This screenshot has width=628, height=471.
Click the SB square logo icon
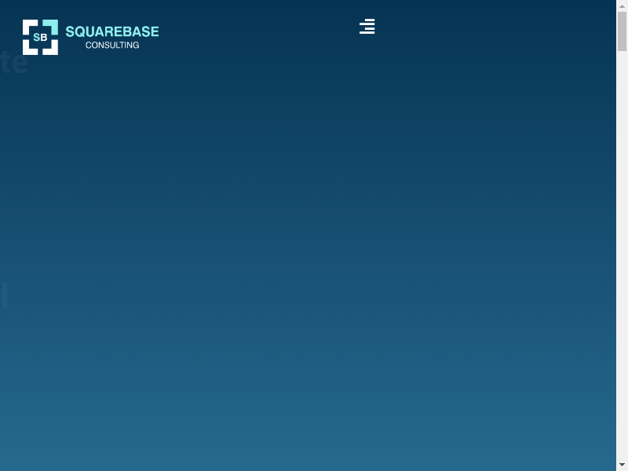tap(40, 37)
